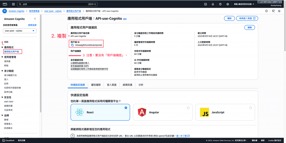The image size is (286, 143).
Task: Open the User pool - vxj5ws breadcrumb
Action: coord(53,11)
